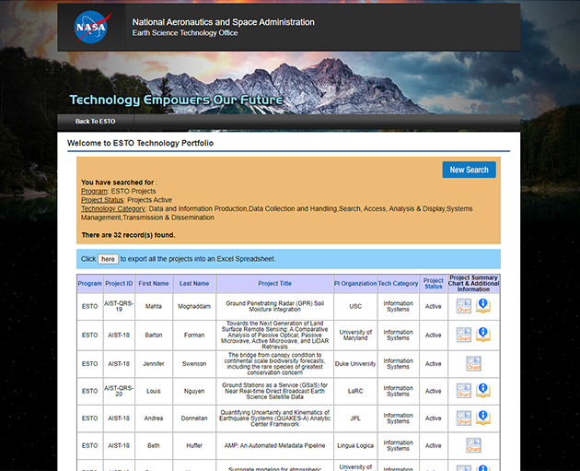Sort by Tech Category column header
The width and height of the screenshot is (580, 471).
point(398,283)
